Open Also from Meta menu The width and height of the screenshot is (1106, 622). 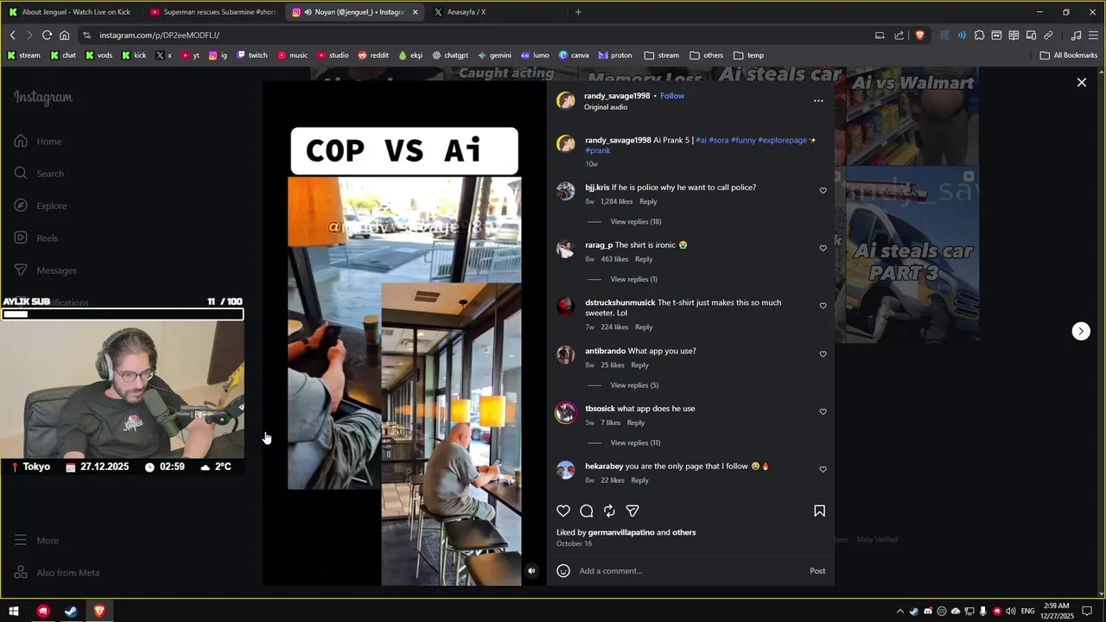point(57,573)
